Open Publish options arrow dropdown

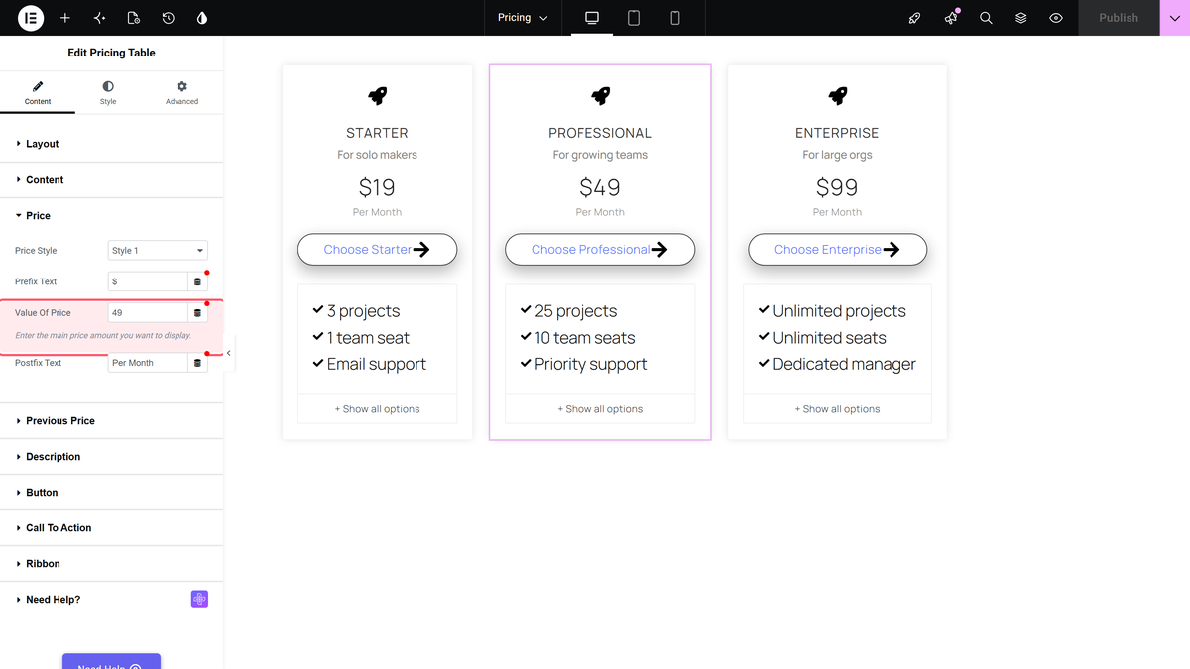coord(1174,18)
